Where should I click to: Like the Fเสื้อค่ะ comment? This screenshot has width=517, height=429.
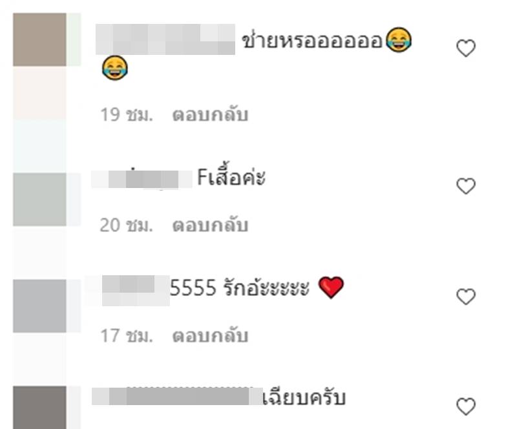465,186
